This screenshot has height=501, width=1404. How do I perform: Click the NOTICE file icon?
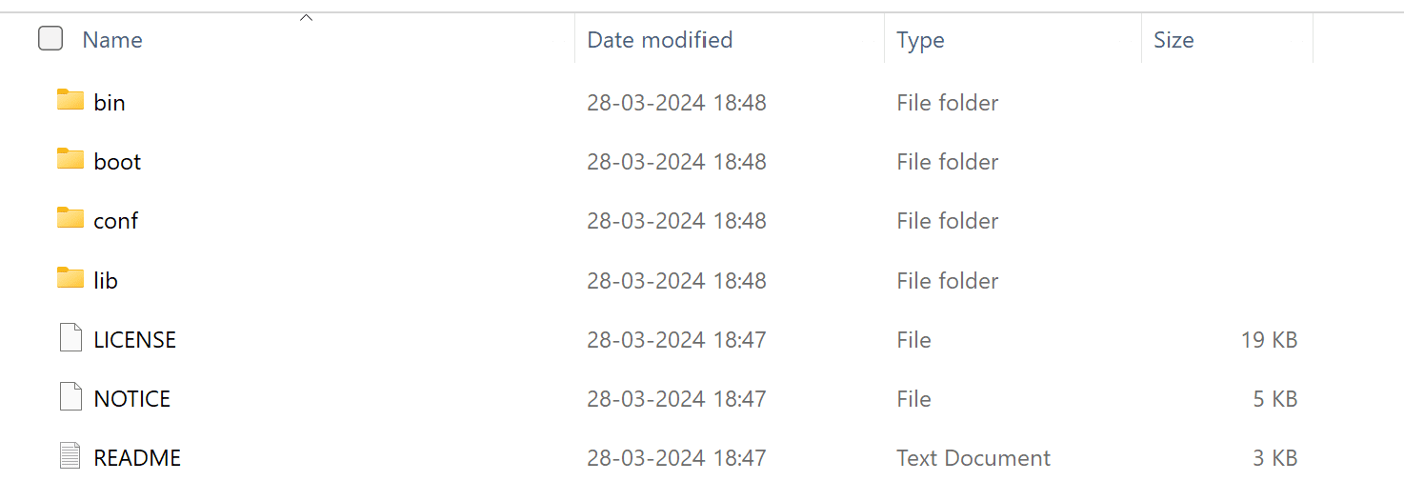(70, 397)
